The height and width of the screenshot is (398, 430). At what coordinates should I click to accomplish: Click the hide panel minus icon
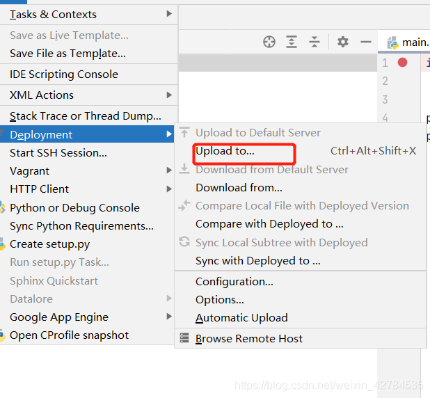click(366, 42)
